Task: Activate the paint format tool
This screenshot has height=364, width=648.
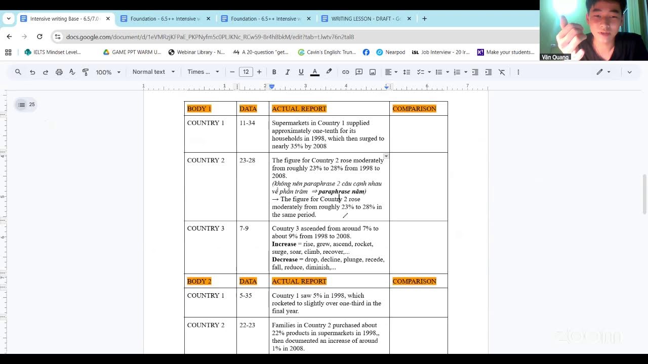Action: 85,72
